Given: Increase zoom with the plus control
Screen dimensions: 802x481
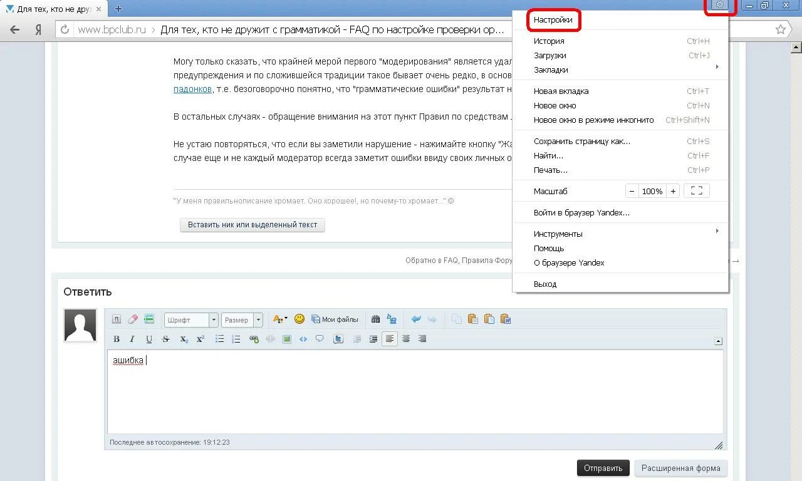Looking at the screenshot, I should pos(673,190).
